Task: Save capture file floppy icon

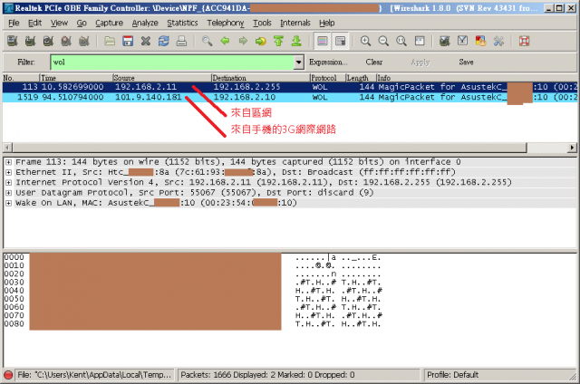Action: (x=128, y=41)
